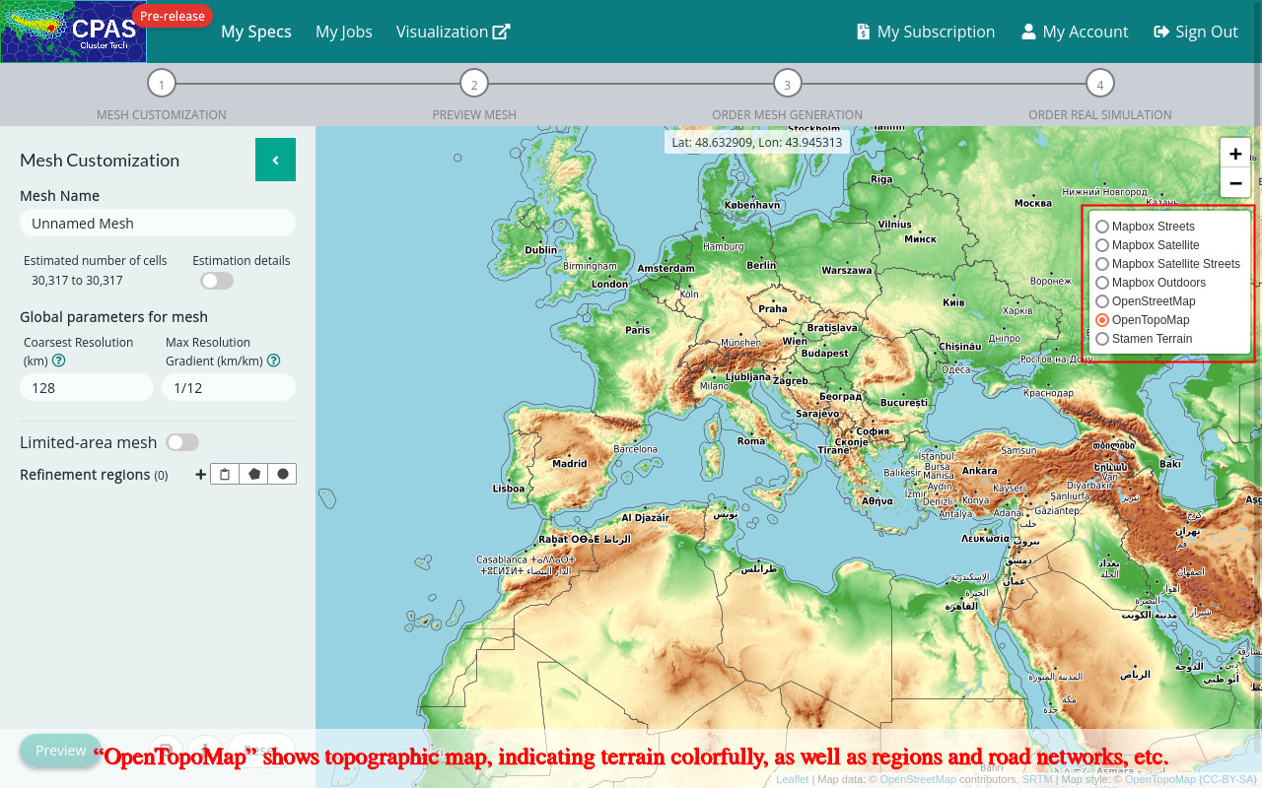Click Ankara on the map

click(x=980, y=471)
